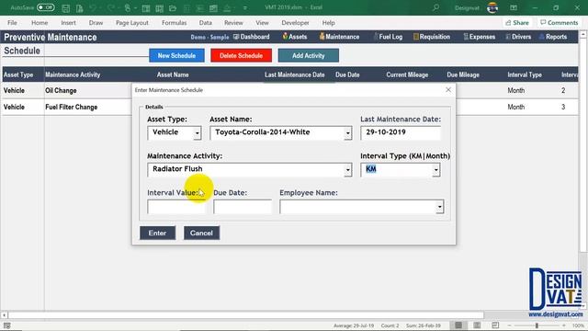Go to Requisition navigation item
588x331 pixels.
pyautogui.click(x=432, y=37)
